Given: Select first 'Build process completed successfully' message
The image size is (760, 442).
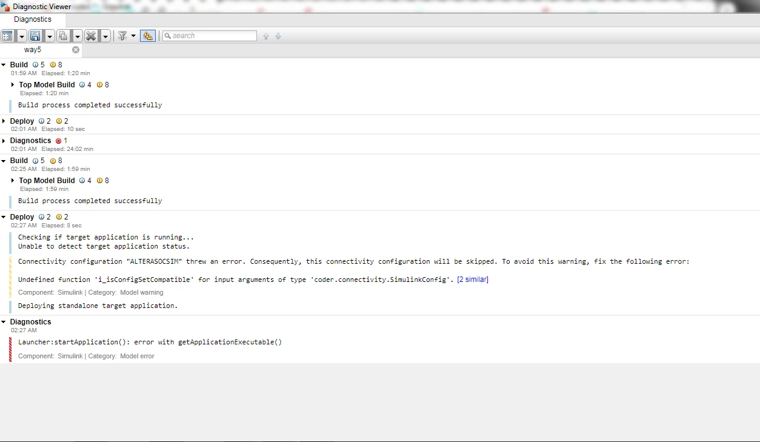Looking at the screenshot, I should (x=90, y=105).
